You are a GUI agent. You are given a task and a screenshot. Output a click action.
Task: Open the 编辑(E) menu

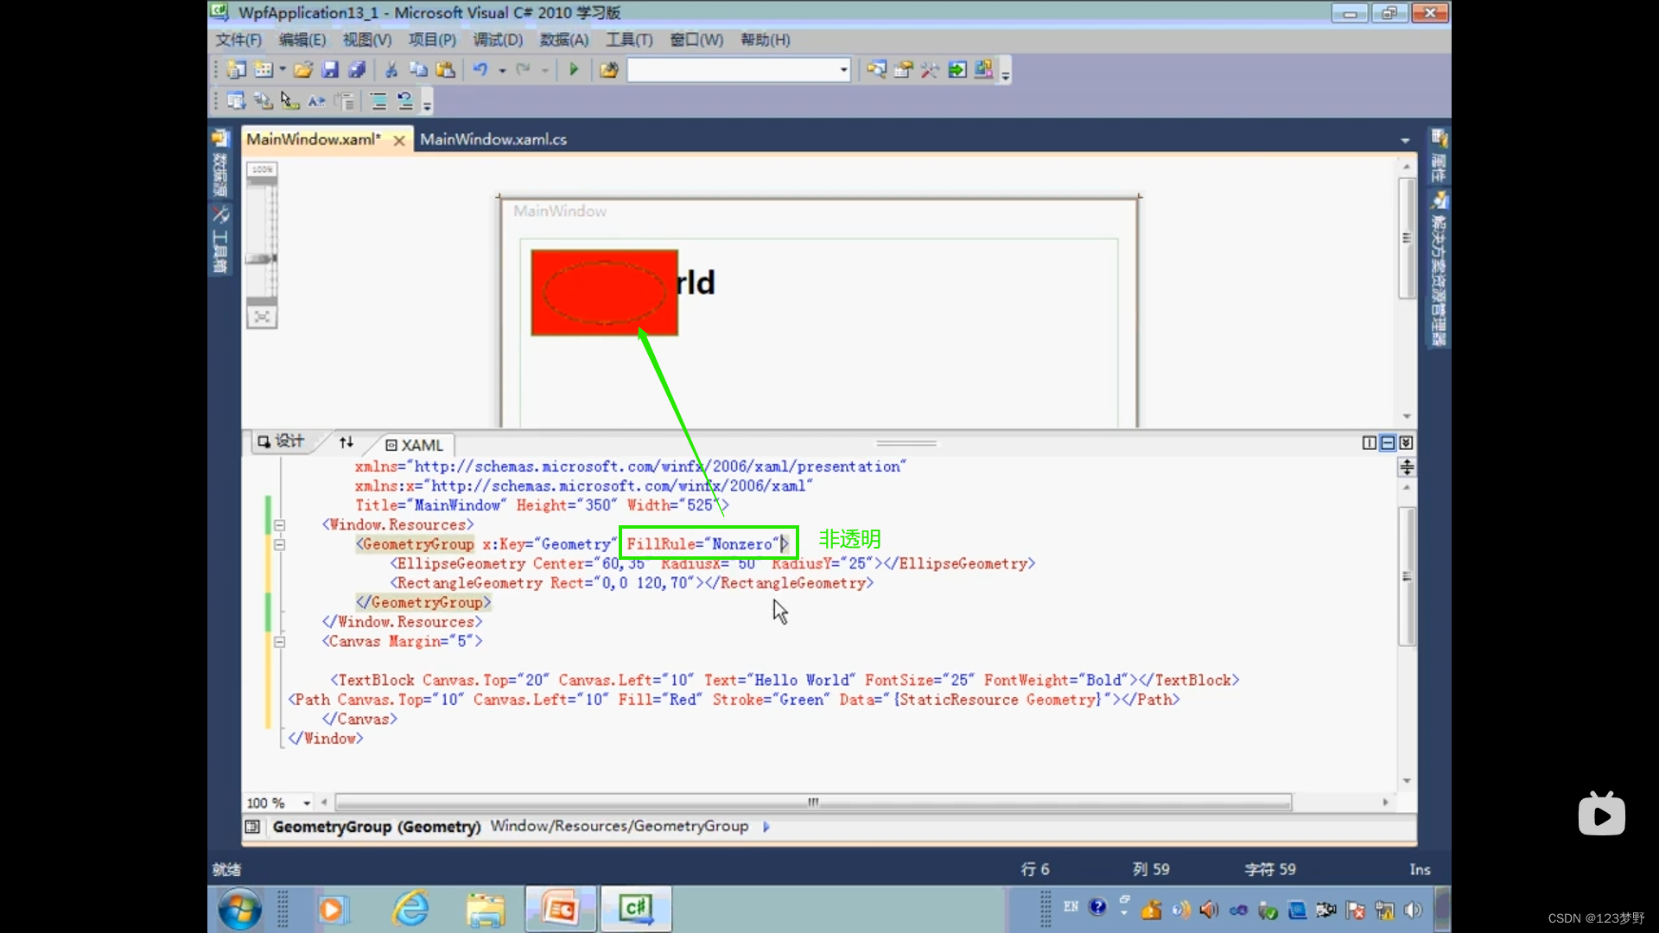302,40
